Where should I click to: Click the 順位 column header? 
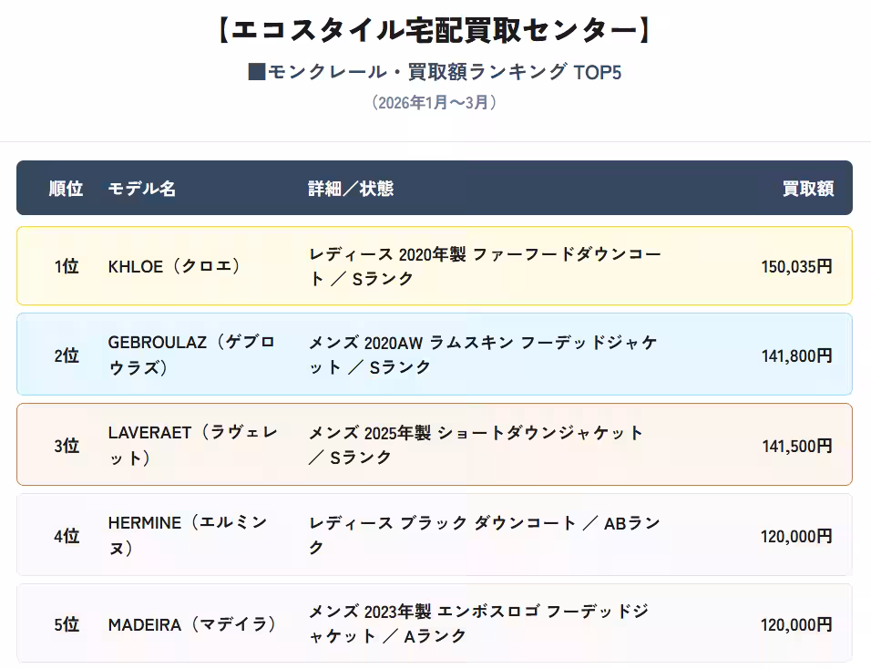[66, 189]
